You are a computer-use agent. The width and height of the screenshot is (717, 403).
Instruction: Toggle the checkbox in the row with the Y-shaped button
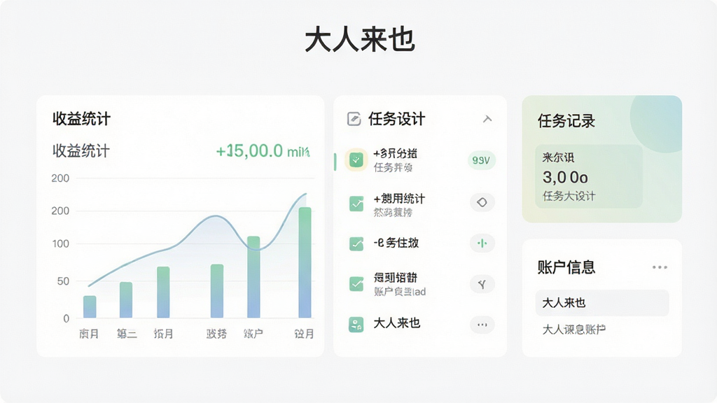[356, 284]
